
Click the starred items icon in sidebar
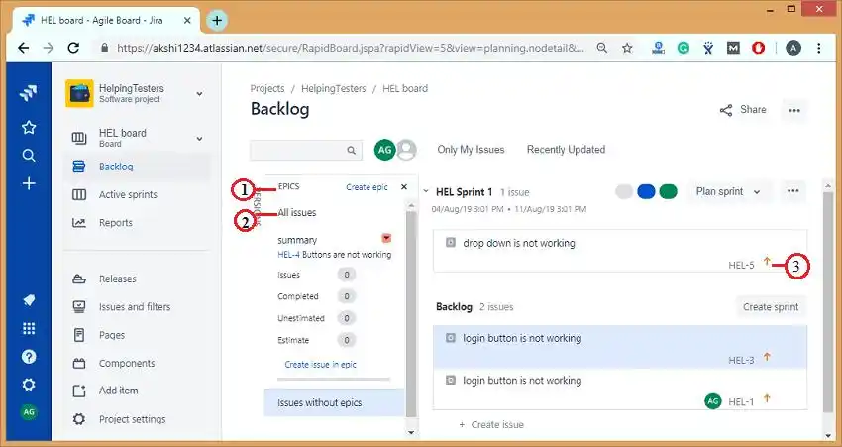point(29,127)
